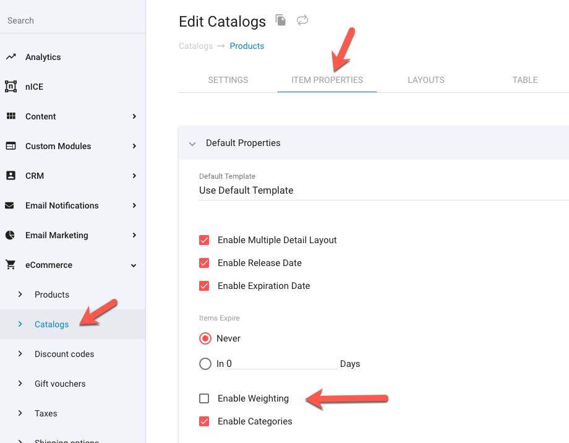569x443 pixels.
Task: Open the Content sidebar menu
Action: [x=40, y=116]
